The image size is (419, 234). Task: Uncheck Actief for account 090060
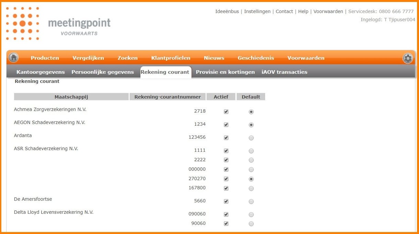coord(226,214)
